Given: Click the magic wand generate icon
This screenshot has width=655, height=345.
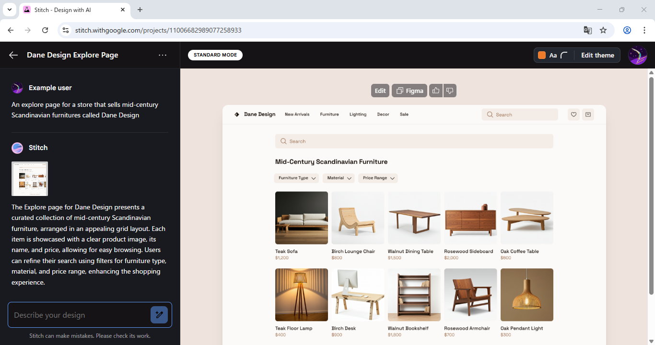Looking at the screenshot, I should point(159,315).
